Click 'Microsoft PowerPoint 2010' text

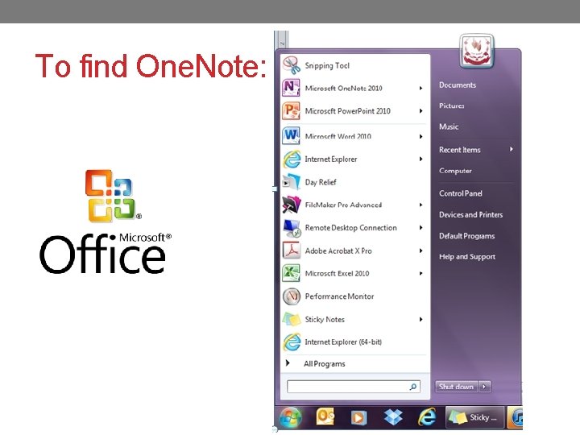point(348,111)
